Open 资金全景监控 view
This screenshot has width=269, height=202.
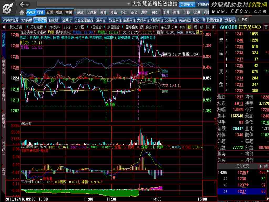[x=84, y=20]
